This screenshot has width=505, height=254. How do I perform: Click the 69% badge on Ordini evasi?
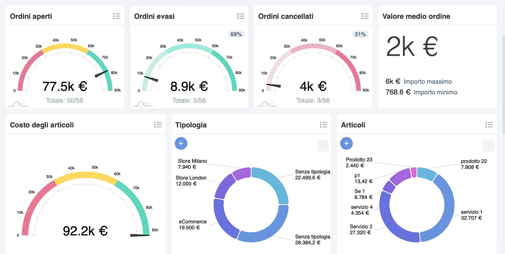[236, 34]
